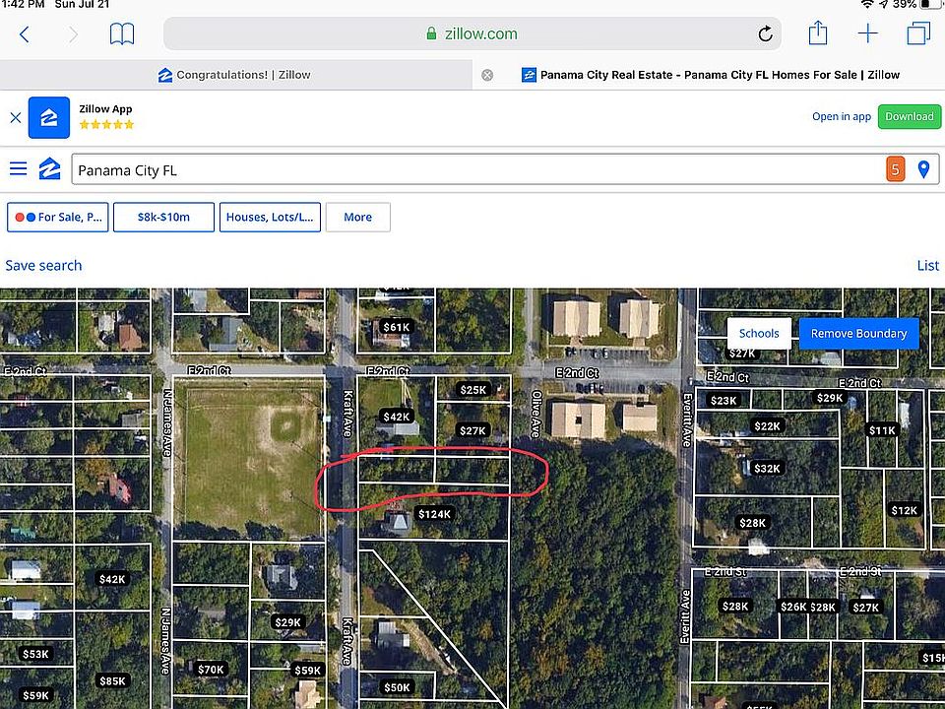Open Safari bookmarks book icon
This screenshot has width=945, height=709.
(122, 34)
